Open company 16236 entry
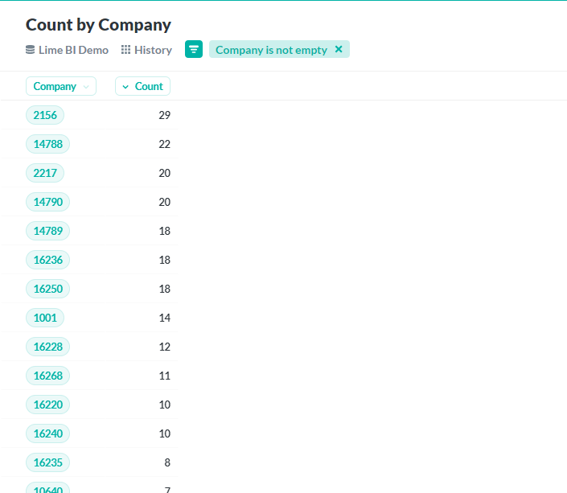The width and height of the screenshot is (567, 493). [x=47, y=260]
